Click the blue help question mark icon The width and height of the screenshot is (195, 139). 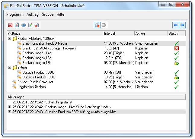pyautogui.click(x=23, y=25)
